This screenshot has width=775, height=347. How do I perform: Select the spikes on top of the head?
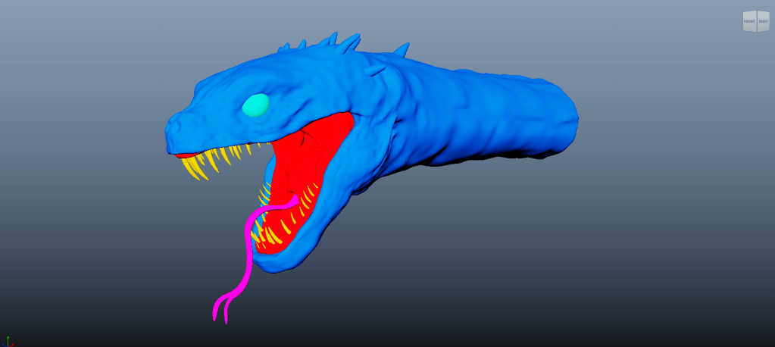tap(333, 43)
